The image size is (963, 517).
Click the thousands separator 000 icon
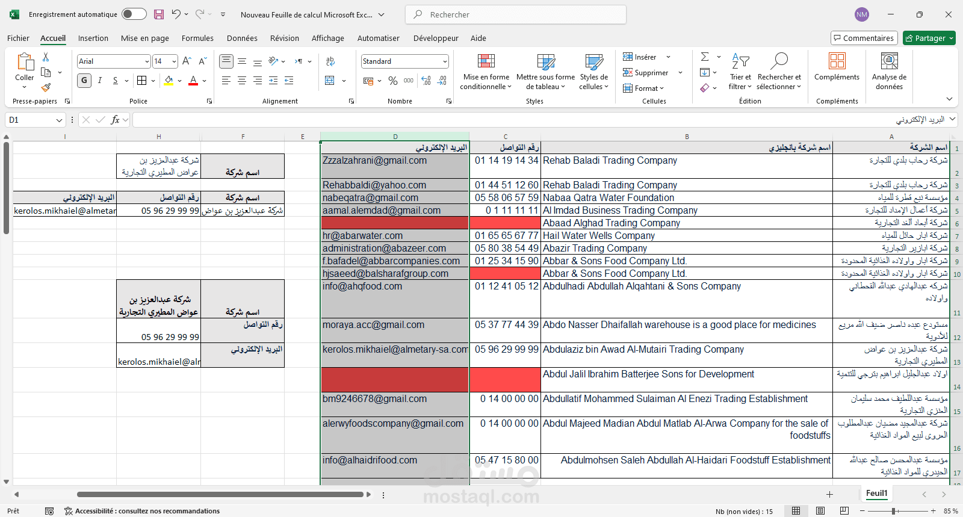pyautogui.click(x=409, y=80)
